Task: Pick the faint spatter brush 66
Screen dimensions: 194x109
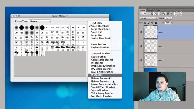Action: point(78,48)
